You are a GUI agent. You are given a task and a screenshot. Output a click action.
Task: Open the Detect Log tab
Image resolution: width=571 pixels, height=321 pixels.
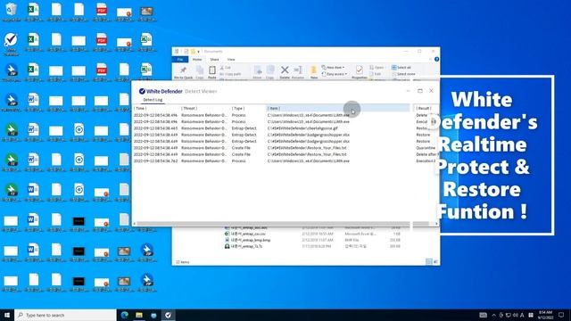click(153, 100)
